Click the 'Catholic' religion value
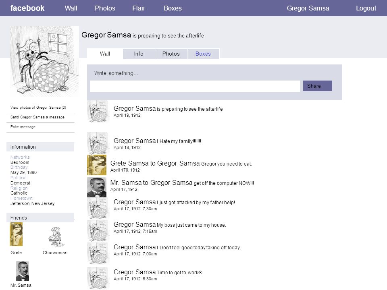Screen dimensions: 387x290 coord(19,193)
